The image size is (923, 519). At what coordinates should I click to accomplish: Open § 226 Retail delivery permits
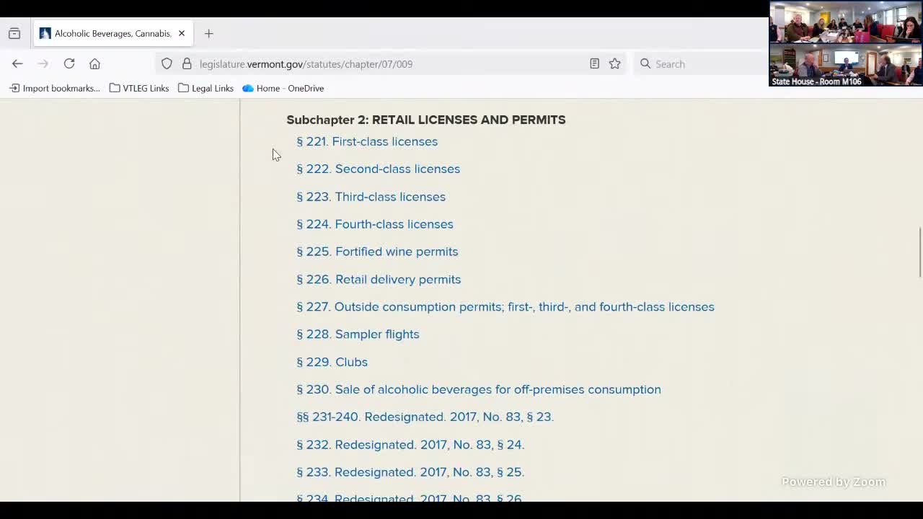pos(379,279)
